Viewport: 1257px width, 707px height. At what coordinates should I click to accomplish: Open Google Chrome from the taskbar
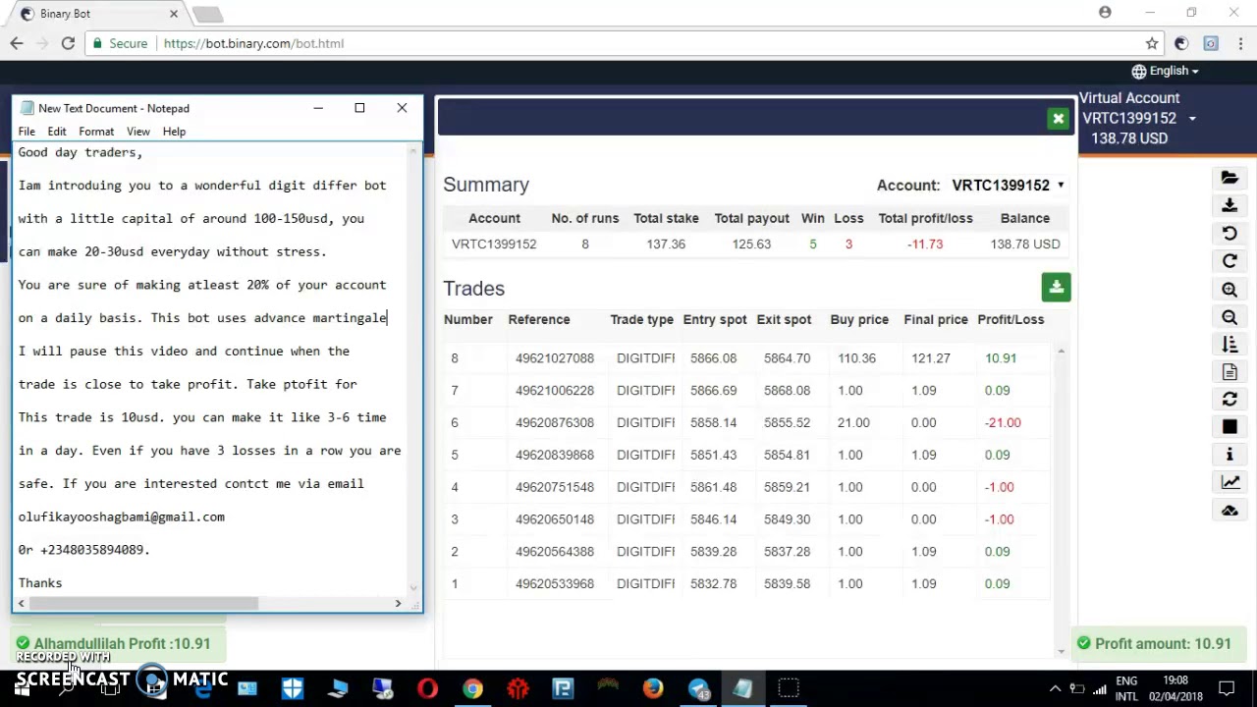[472, 688]
